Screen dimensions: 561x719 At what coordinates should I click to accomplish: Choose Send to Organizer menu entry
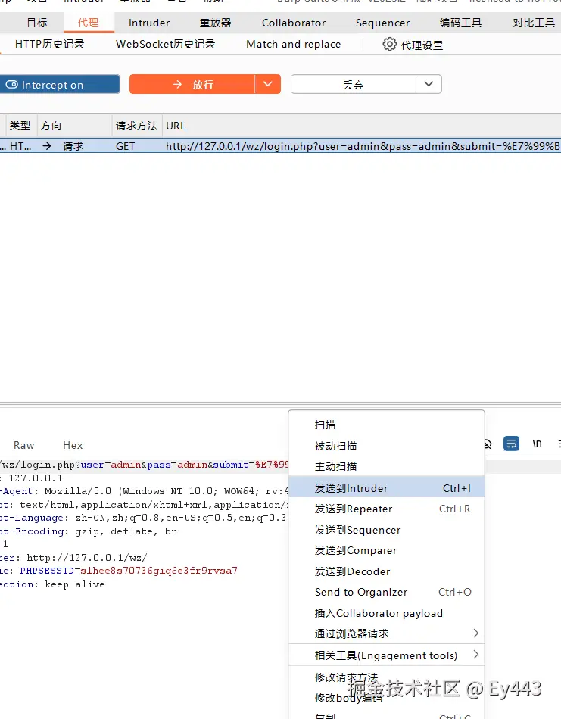click(386, 592)
